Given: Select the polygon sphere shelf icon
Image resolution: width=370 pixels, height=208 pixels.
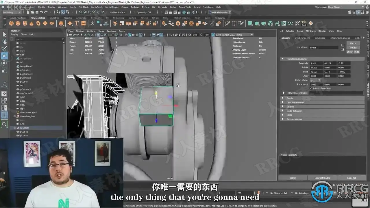Looking at the screenshot, I should pos(12,23).
